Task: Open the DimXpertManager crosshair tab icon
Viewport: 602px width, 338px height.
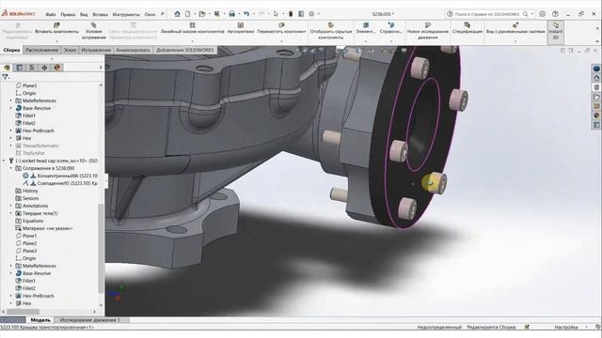Action: (44, 68)
